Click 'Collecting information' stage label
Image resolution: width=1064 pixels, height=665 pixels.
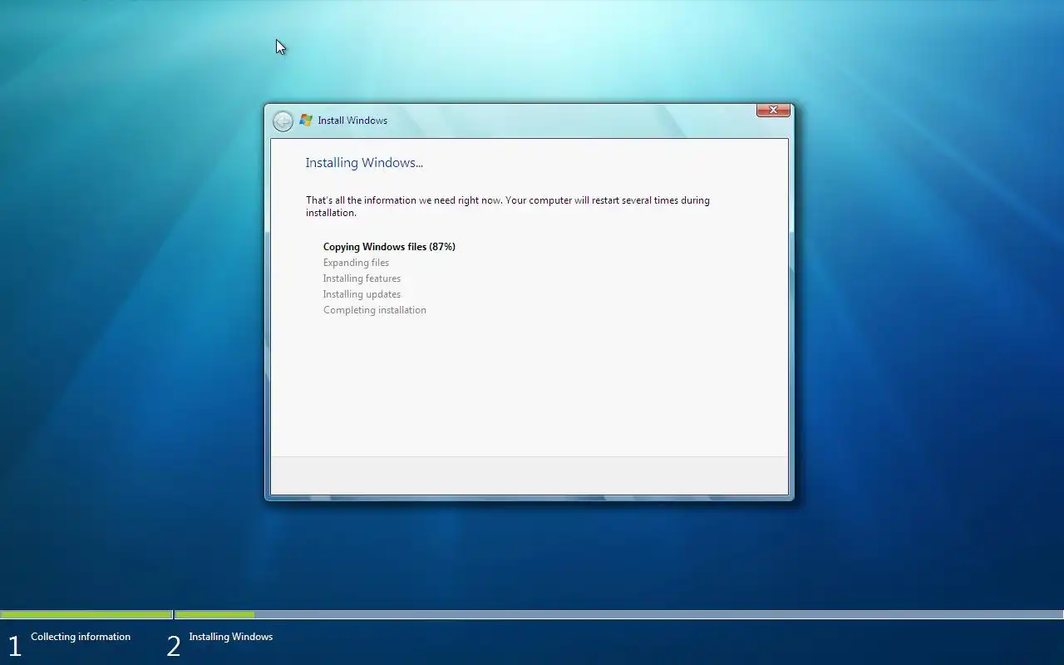[x=81, y=637]
